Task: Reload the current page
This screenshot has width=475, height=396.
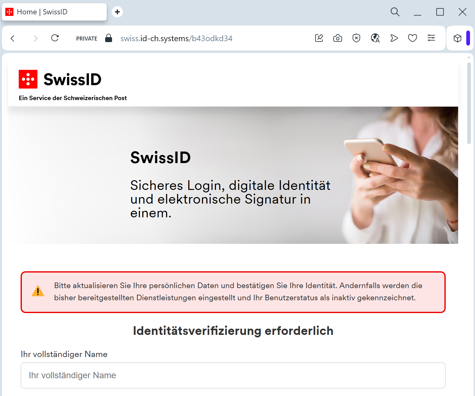Action: coord(55,38)
